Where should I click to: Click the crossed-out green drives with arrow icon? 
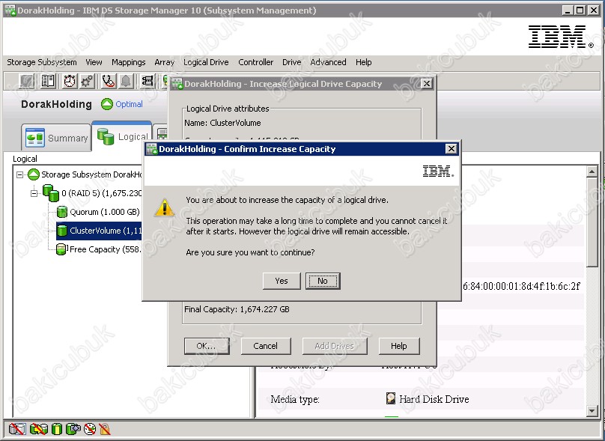coord(39,429)
